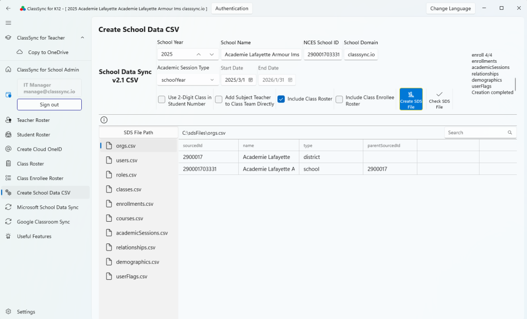
Task: Open Settings via the gear icon
Action: (8, 312)
